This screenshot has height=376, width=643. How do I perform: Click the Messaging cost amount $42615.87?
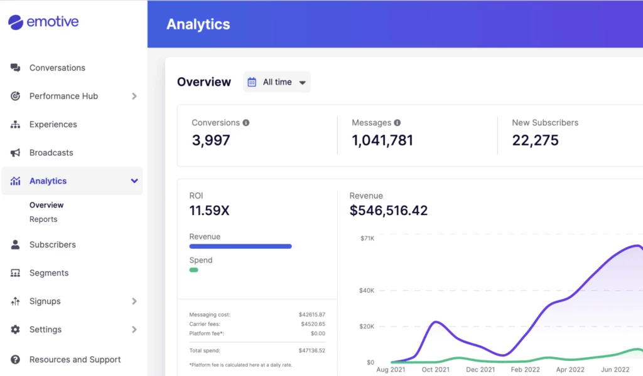(x=311, y=315)
